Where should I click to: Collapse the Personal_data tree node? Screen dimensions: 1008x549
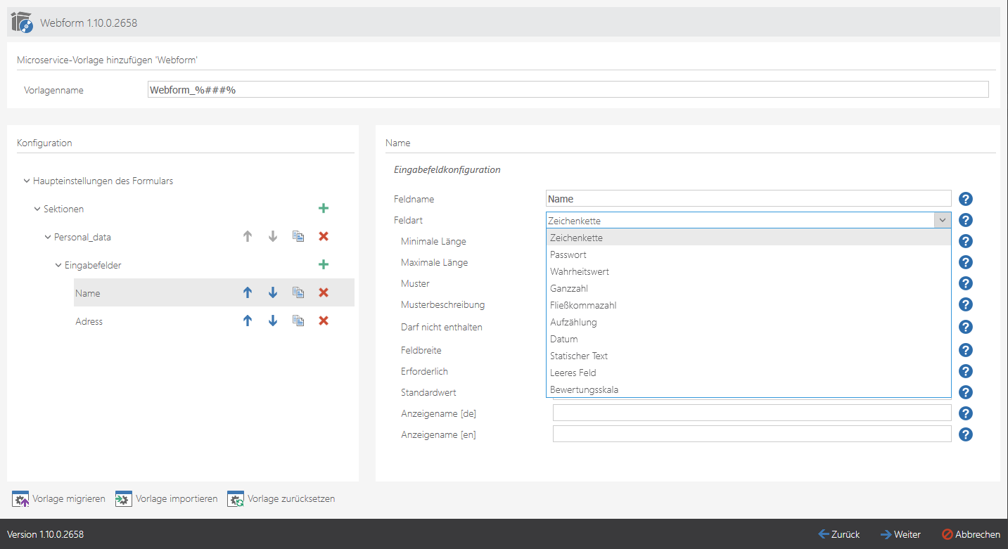48,238
